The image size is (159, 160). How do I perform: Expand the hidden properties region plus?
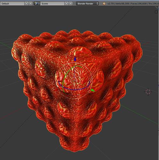(156, 12)
